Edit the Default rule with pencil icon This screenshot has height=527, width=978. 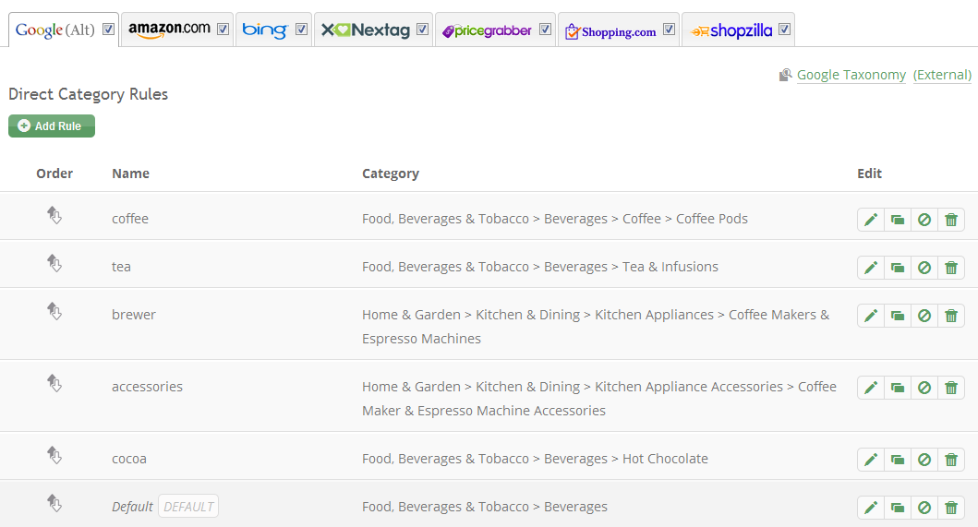point(871,508)
